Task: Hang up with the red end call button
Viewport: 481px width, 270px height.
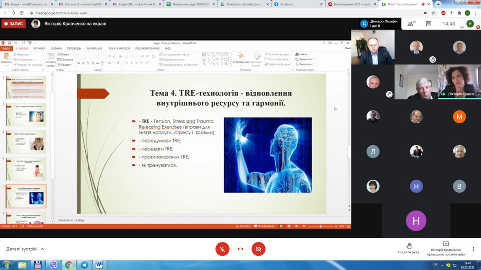Action: tap(240, 249)
